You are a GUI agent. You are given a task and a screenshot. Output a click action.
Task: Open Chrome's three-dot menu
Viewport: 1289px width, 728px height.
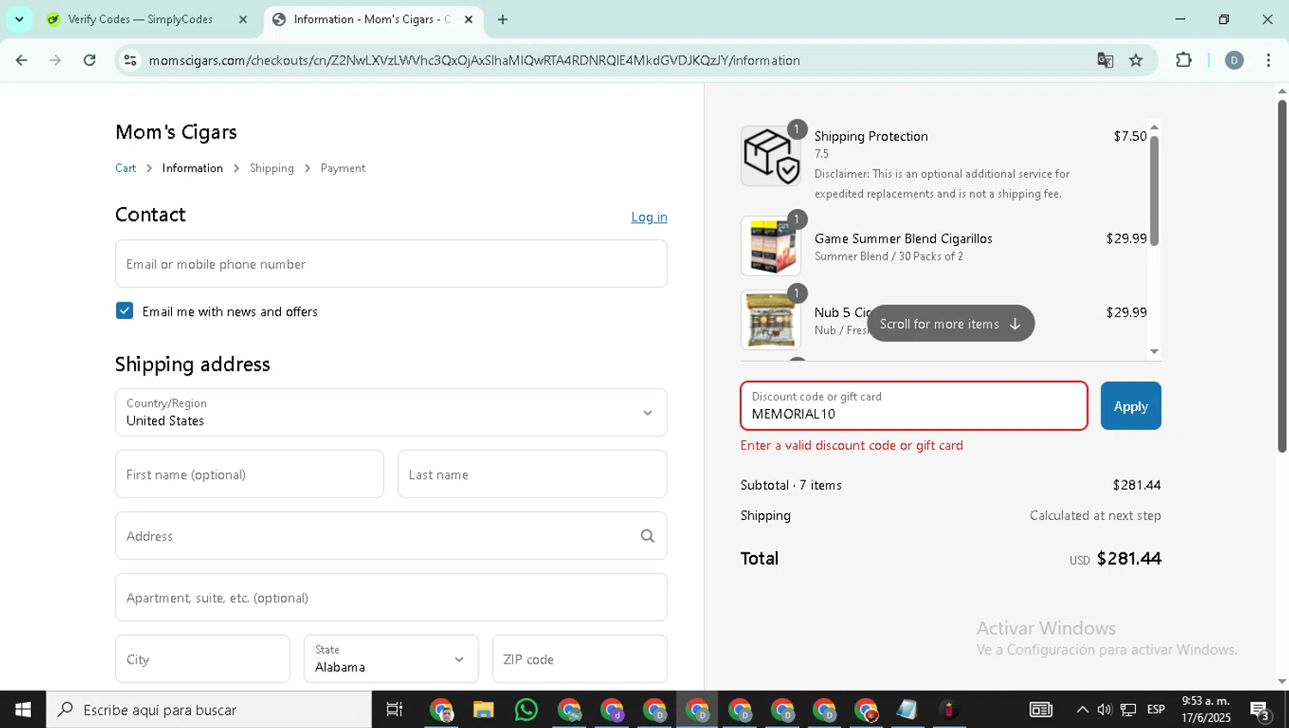[1268, 60]
